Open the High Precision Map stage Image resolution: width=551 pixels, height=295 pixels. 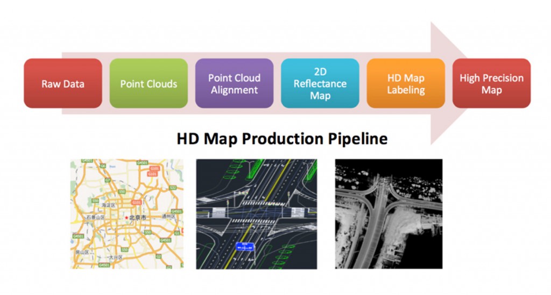[491, 83]
